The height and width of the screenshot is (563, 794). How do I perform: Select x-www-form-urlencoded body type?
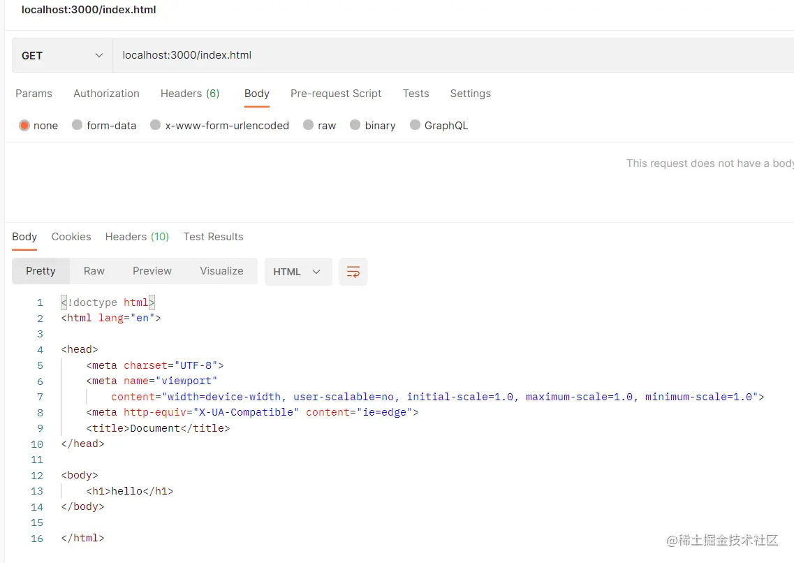click(x=156, y=126)
